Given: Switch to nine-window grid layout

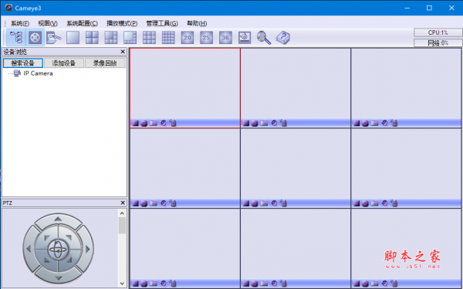Looking at the screenshot, I should (149, 38).
